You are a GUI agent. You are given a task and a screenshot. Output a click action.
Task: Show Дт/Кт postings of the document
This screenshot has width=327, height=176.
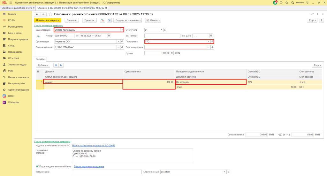click(103, 20)
